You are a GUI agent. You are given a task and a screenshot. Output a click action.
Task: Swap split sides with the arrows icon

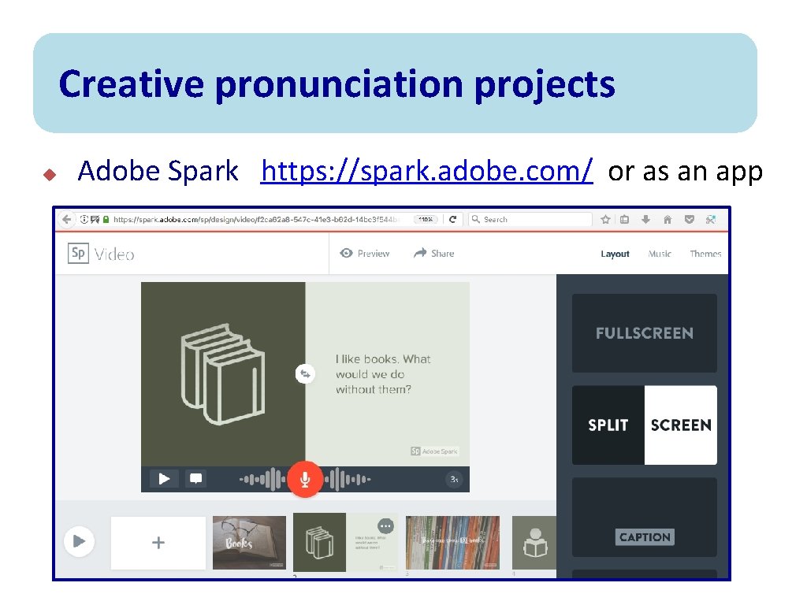point(305,374)
